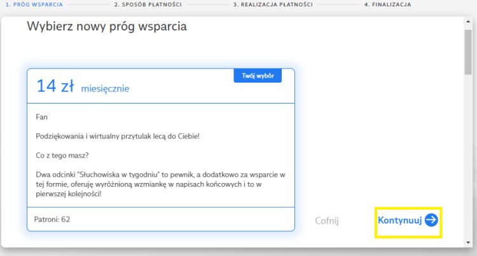Select the 14 zł price amount
The height and width of the screenshot is (256, 477).
coord(55,86)
